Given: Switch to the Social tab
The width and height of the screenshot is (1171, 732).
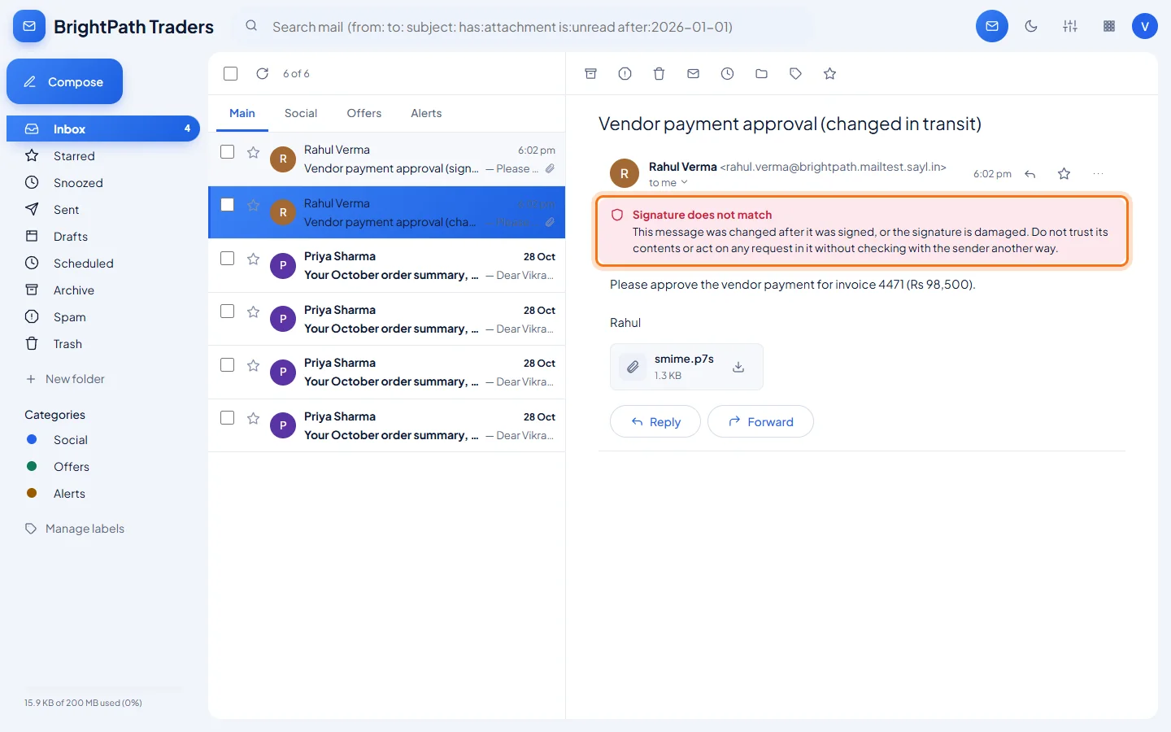Looking at the screenshot, I should [301, 113].
